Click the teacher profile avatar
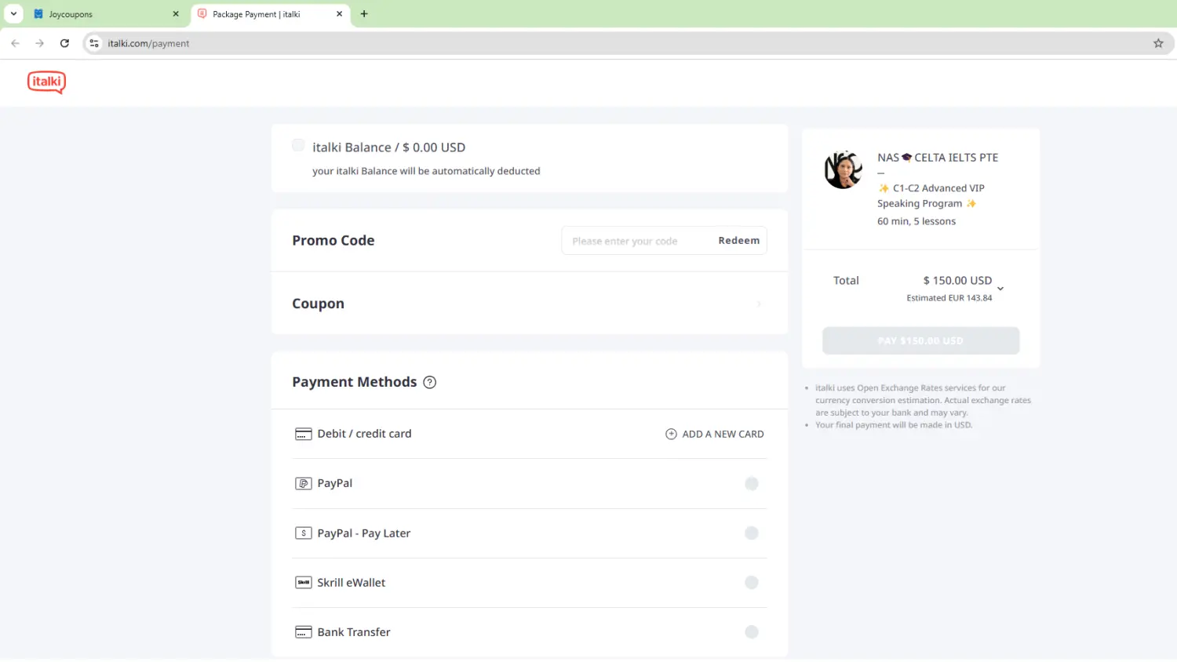Image resolution: width=1177 pixels, height=662 pixels. (844, 170)
